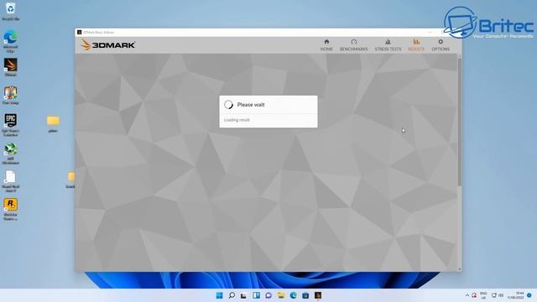Select the game shortcut above Epic Games
The image size is (537, 302).
pyautogui.click(x=11, y=95)
